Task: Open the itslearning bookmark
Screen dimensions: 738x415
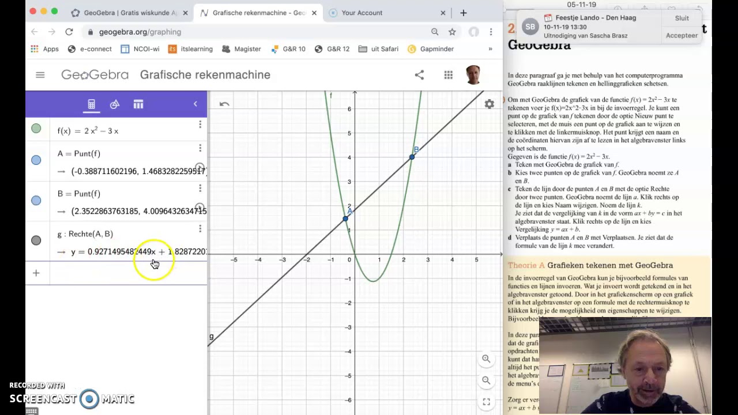Action: pos(190,49)
